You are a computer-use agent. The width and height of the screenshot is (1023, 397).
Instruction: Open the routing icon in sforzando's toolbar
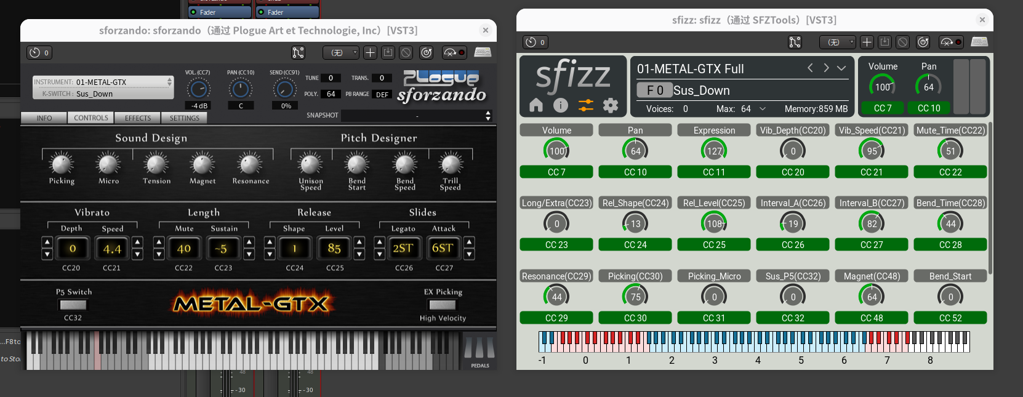pos(299,53)
